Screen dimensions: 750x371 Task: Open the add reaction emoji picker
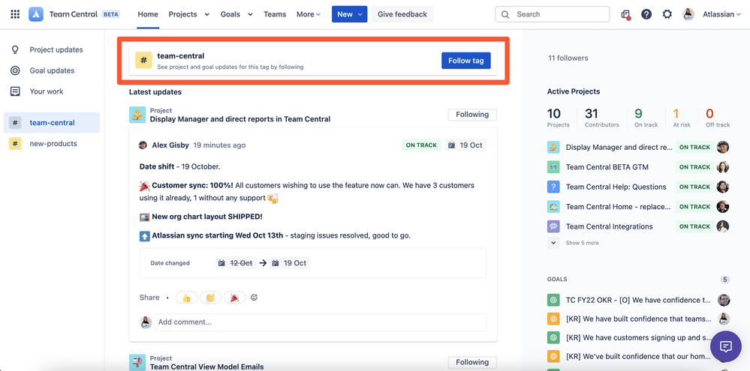254,298
